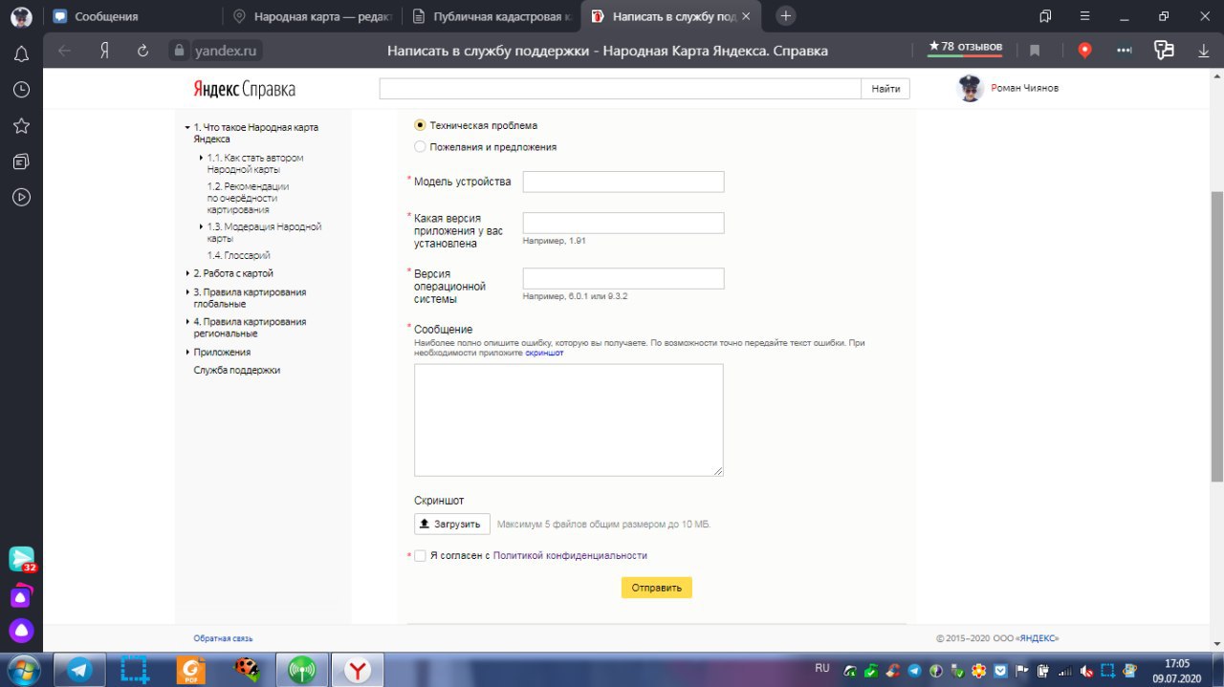
Task: Open favorites star icon in sidebar
Action: click(21, 125)
